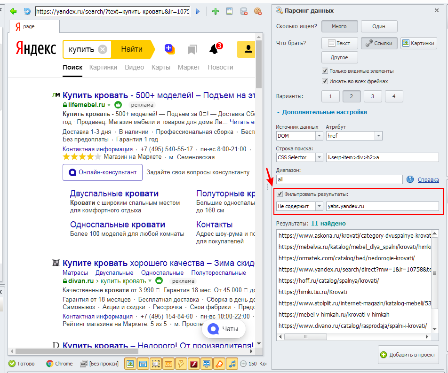Image resolution: width=448 pixels, height=373 pixels.
Task: Toggle orange megaphone icon in bottom toolbar
Action: (219, 364)
